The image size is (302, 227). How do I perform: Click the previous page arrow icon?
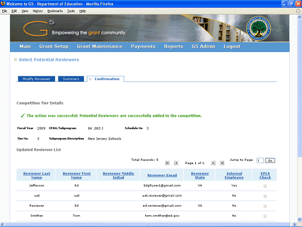176,163
